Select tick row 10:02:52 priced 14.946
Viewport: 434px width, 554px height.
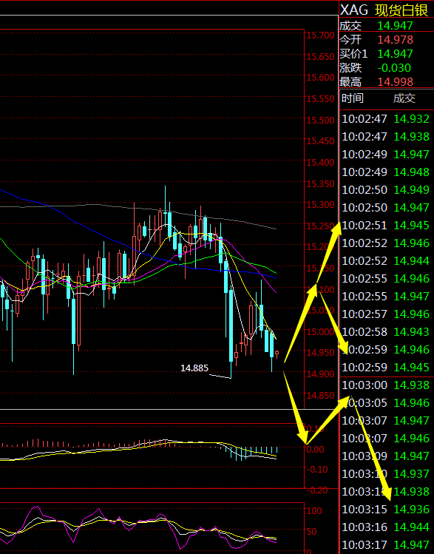[x=386, y=243]
